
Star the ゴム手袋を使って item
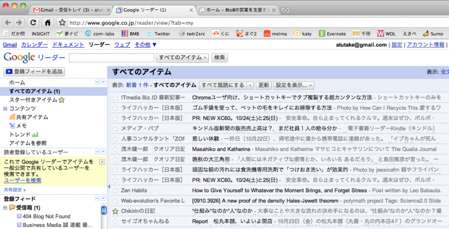pos(115,108)
